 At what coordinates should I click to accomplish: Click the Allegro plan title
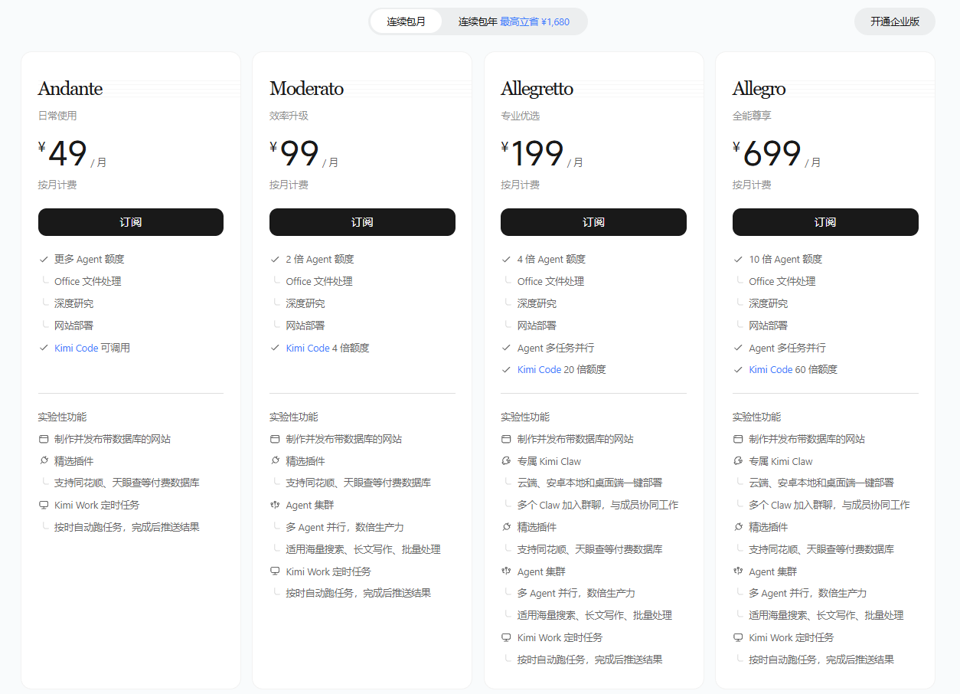759,89
